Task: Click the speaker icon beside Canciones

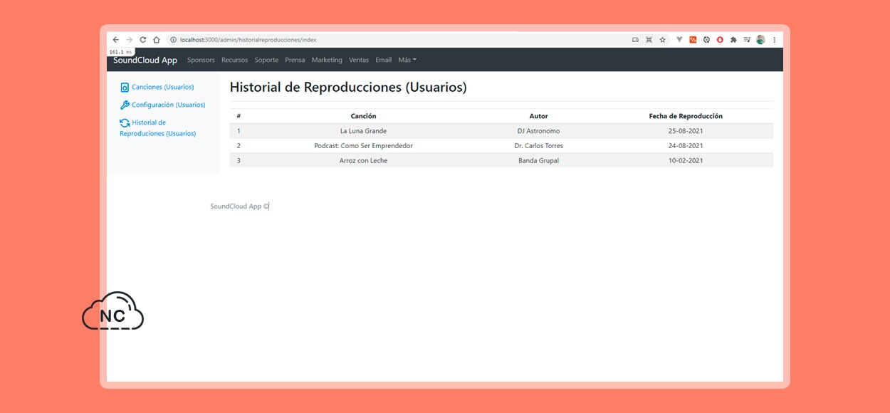Action: pos(125,88)
